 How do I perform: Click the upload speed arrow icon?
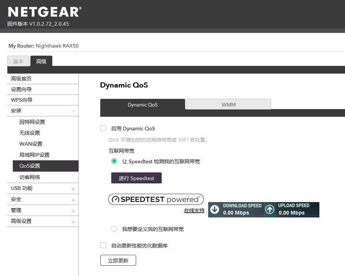point(270,209)
